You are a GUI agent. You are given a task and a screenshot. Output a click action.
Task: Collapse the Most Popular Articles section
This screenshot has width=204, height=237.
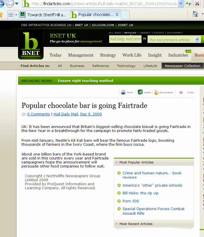tap(154, 162)
